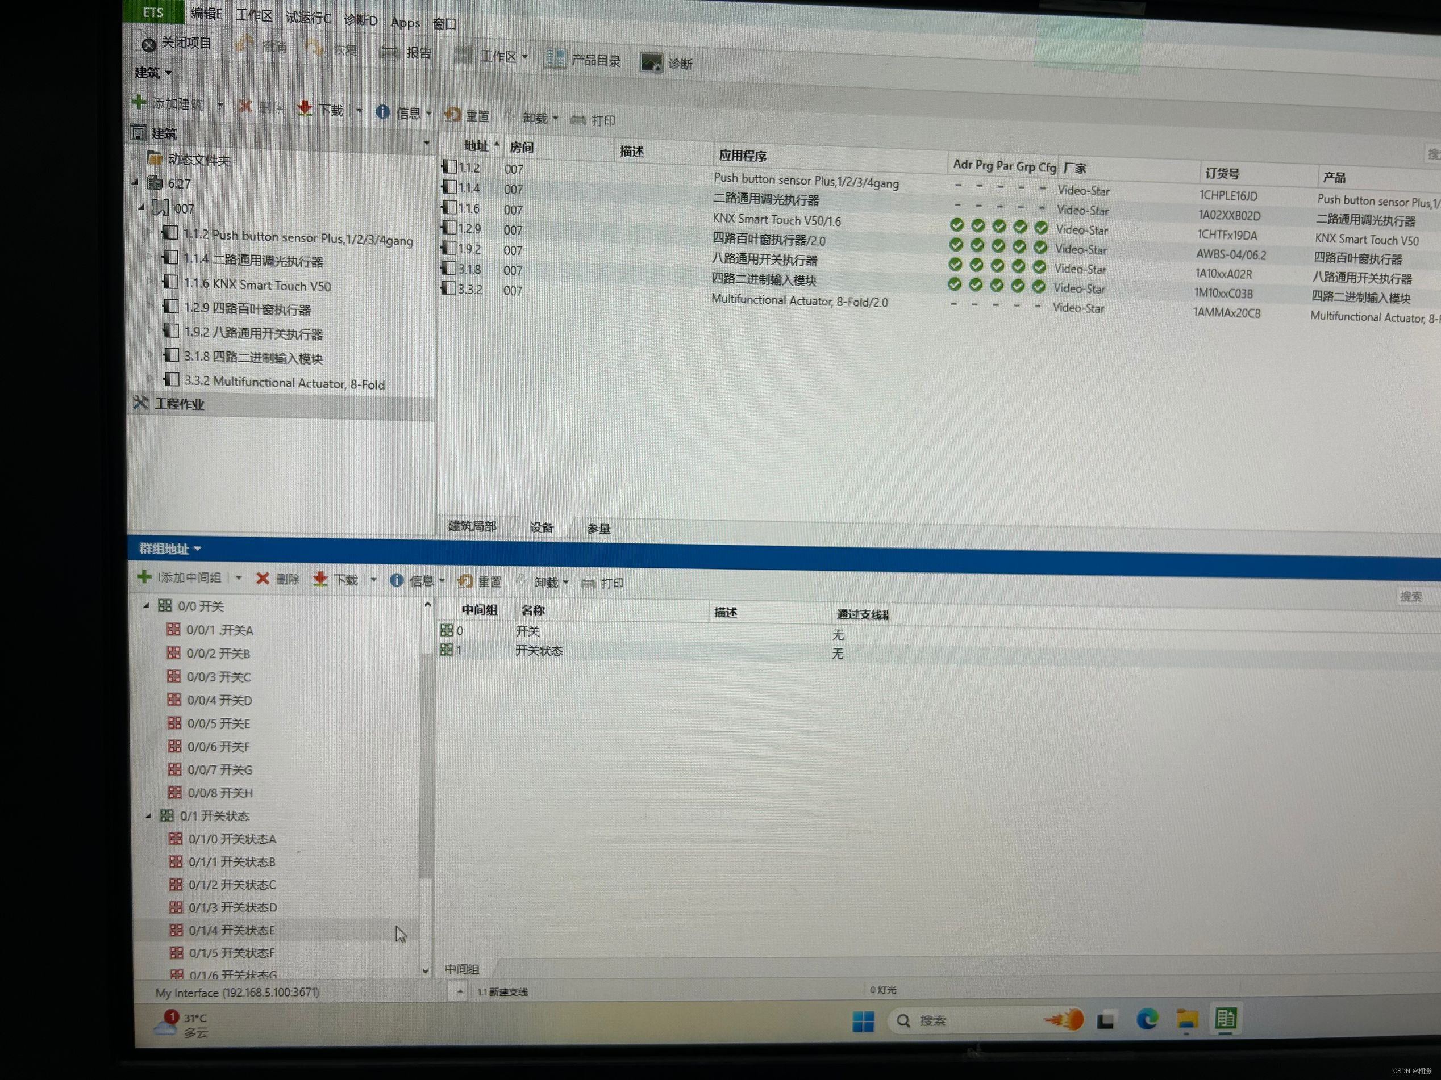Click the Reset (重置) icon in Buildings toolbar
The height and width of the screenshot is (1080, 1441).
click(x=453, y=115)
